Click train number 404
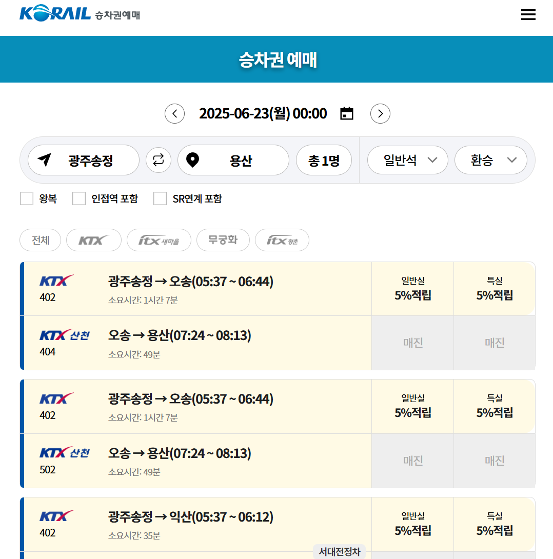553x559 pixels. 47,352
